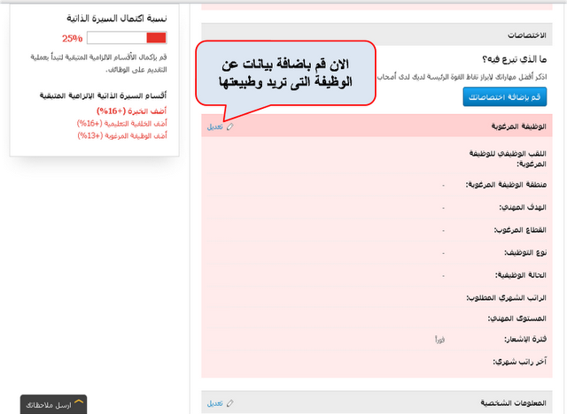
Task: Open the أضف الوظيفة المرغوبة (+13%) link
Action: (122, 135)
